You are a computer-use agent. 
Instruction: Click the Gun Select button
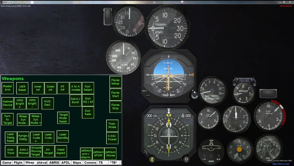pos(88,88)
